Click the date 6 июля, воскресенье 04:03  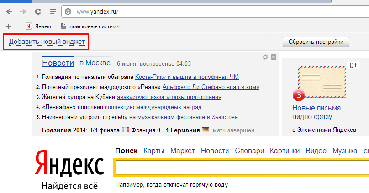[x=154, y=64]
